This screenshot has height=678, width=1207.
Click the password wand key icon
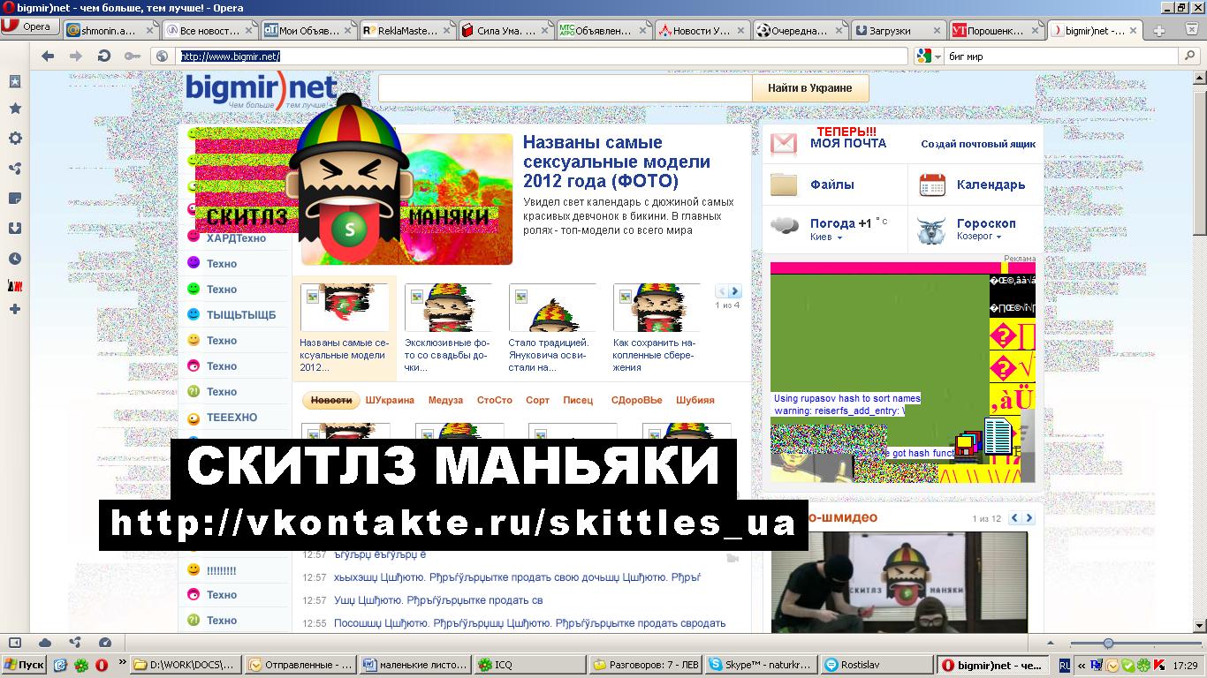(x=132, y=56)
